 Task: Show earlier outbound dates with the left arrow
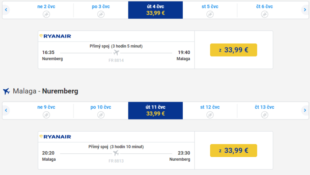tap(6, 10)
